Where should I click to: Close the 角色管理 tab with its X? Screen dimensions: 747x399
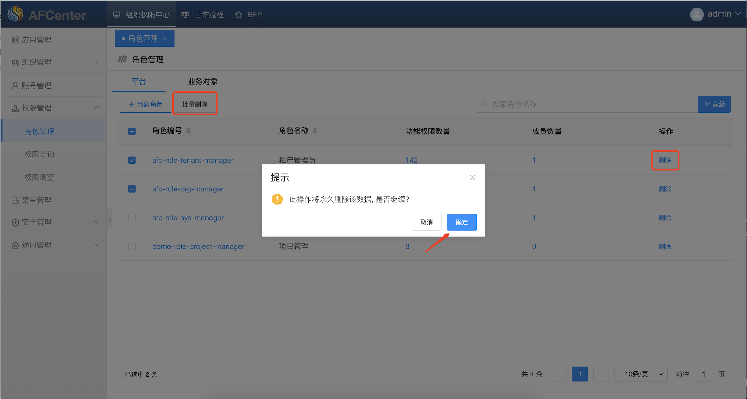coord(164,38)
